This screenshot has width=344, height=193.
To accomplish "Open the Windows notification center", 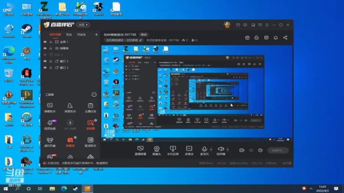I will (x=336, y=189).
